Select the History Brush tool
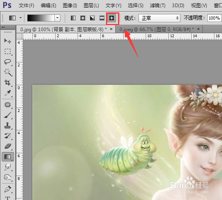The width and height of the screenshot is (222, 200). coord(8,136)
